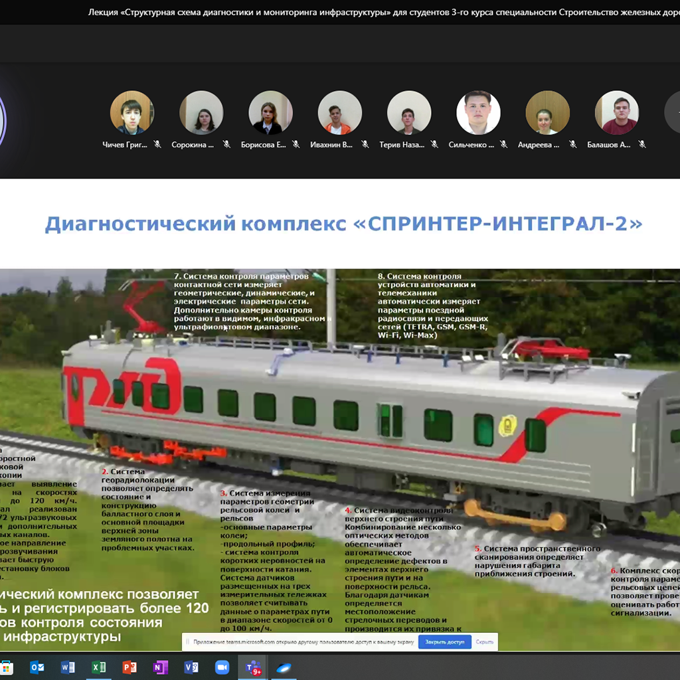The image size is (680, 680).
Task: Open Microsoft Teams taskbar icon with 9+ badge
Action: coord(253,668)
